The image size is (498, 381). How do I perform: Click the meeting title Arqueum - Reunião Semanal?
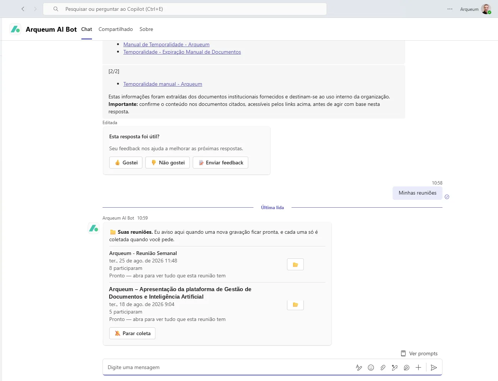[x=143, y=253]
